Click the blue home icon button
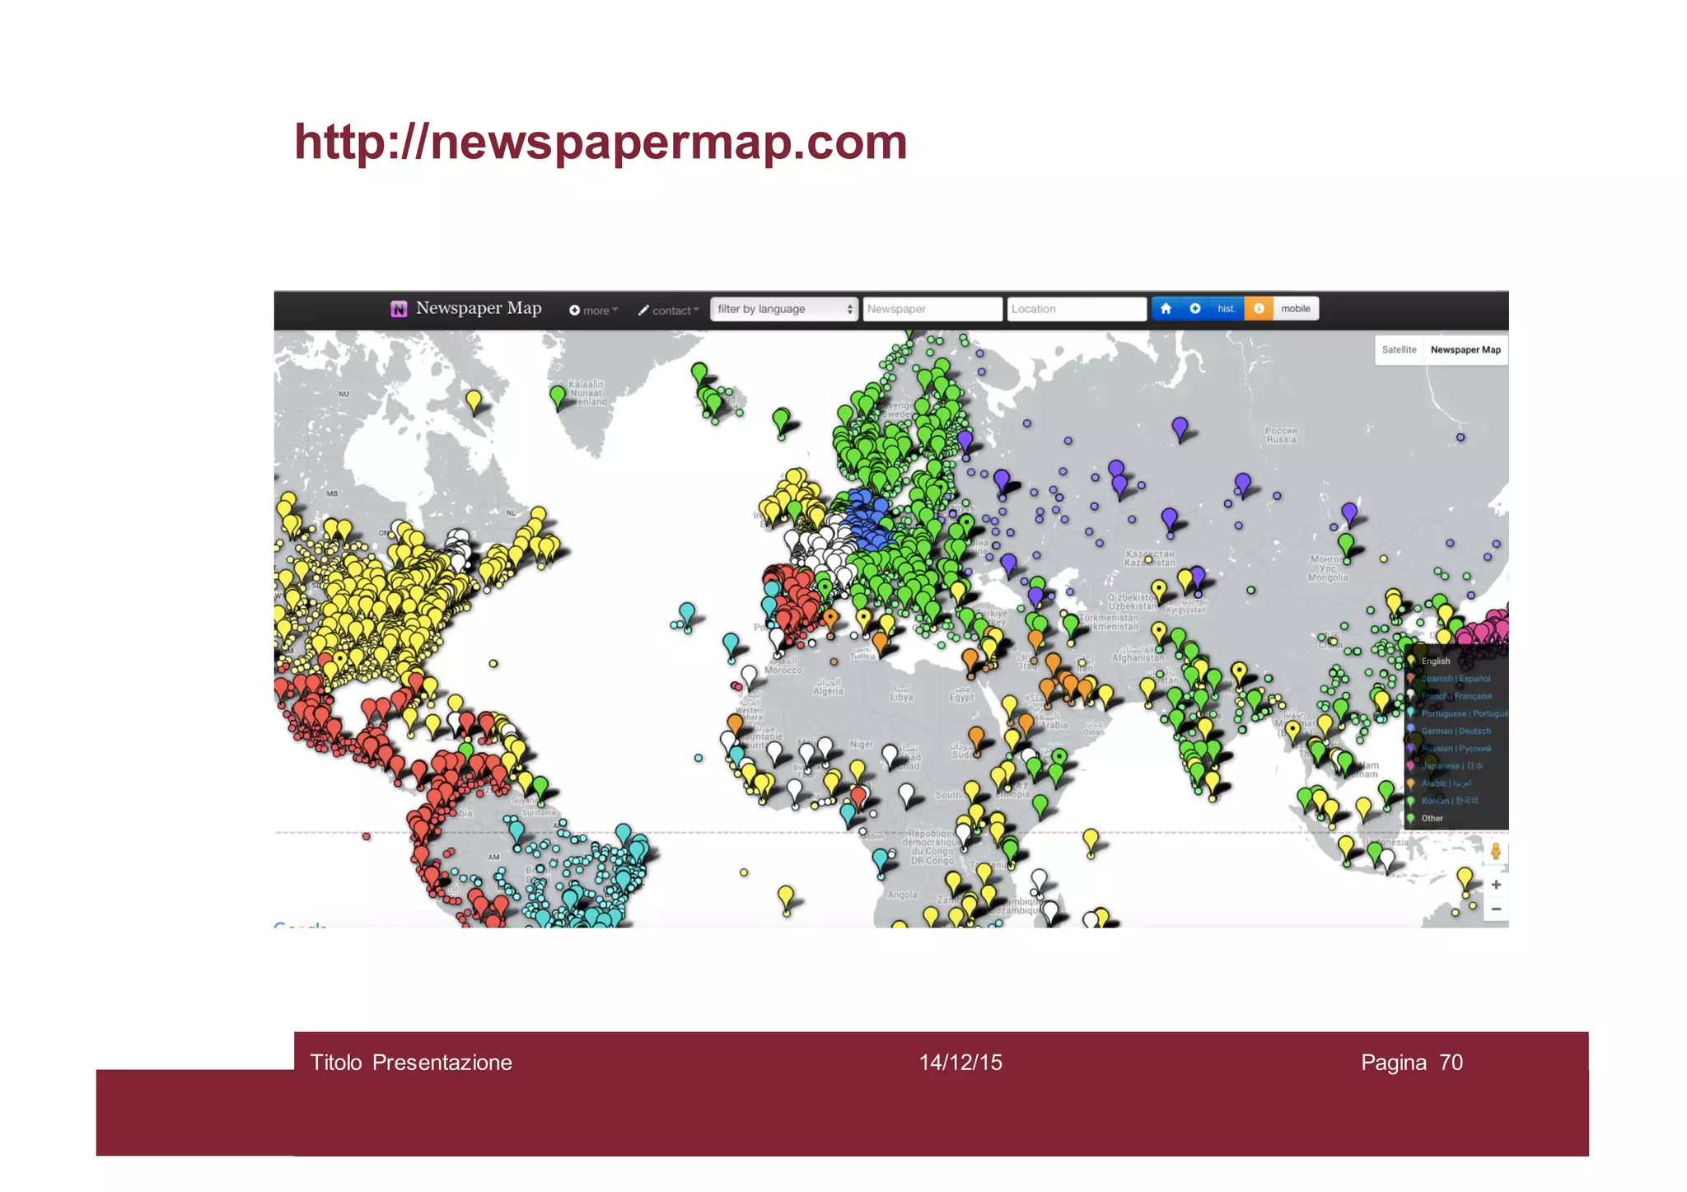 [x=1166, y=309]
